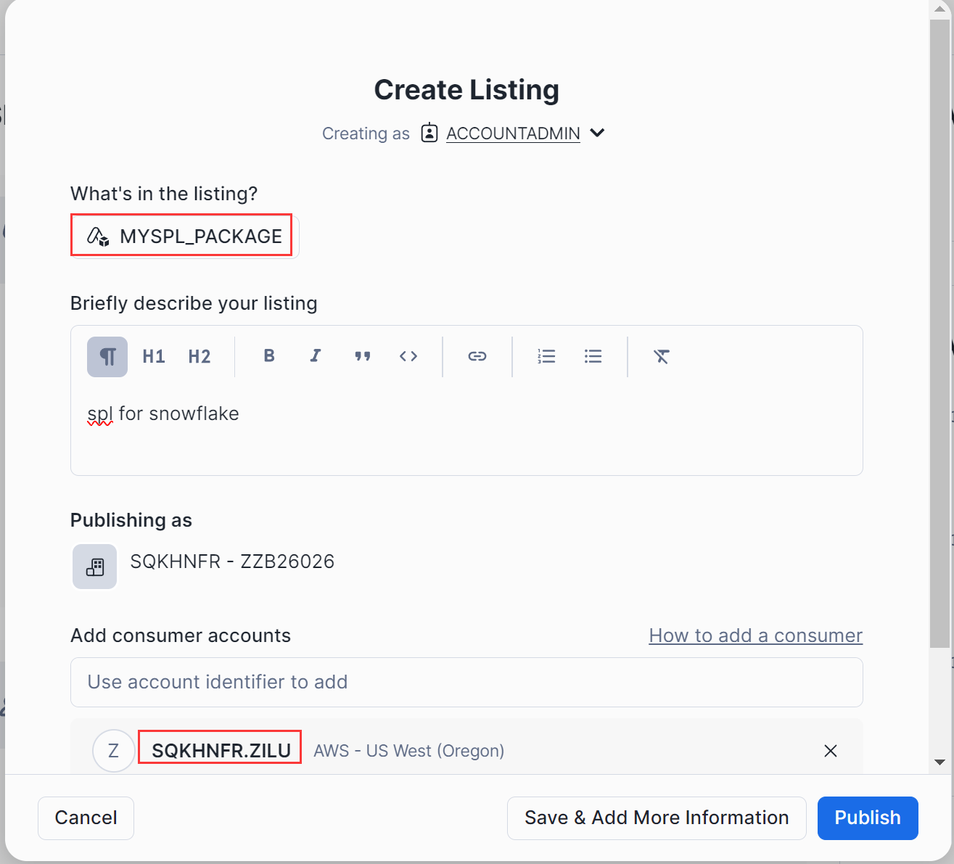Apply Heading 1 formatting

pos(154,356)
